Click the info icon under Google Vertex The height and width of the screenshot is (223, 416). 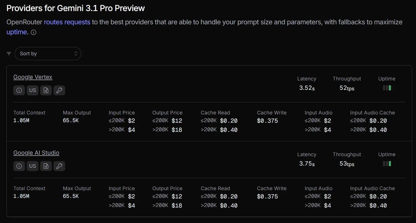click(x=19, y=90)
